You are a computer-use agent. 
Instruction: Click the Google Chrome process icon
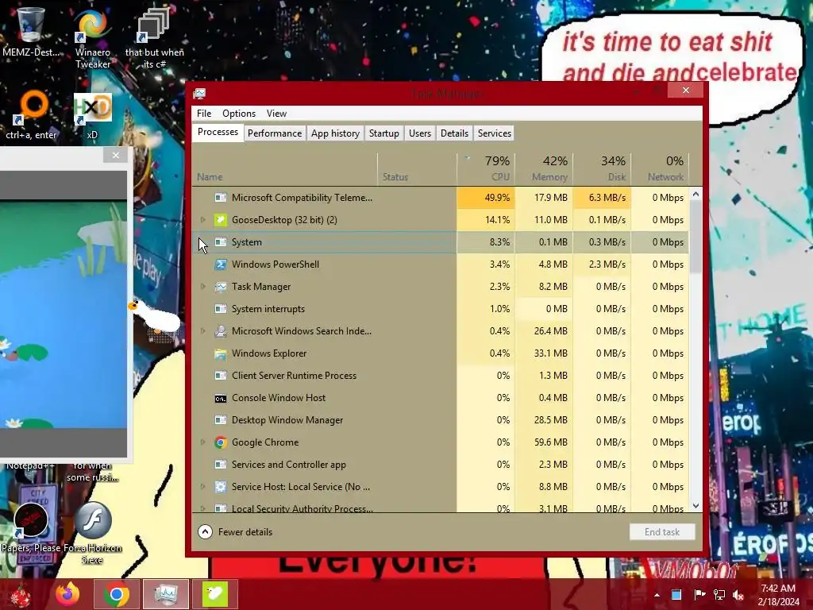coord(221,442)
